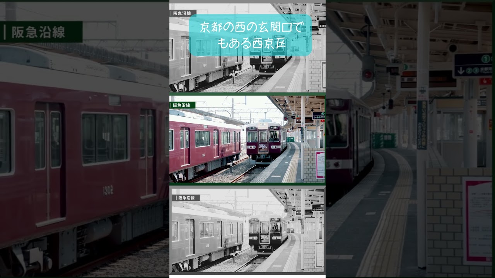Viewport: 495px width, 278px height.
Task: Click the large blurred 阪急沿線 label in the background
Action: (41, 32)
